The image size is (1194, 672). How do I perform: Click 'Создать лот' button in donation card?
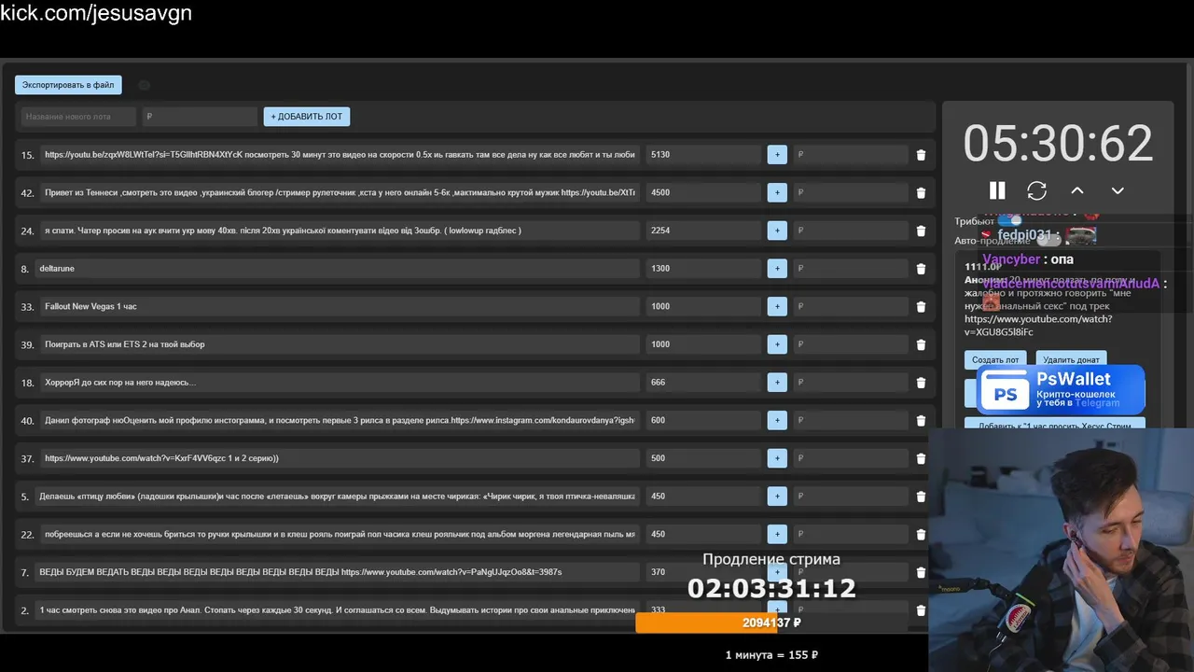coord(995,360)
